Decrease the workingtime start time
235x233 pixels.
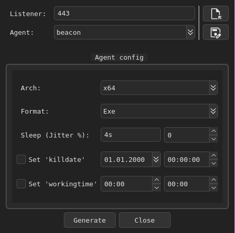[x=157, y=188]
